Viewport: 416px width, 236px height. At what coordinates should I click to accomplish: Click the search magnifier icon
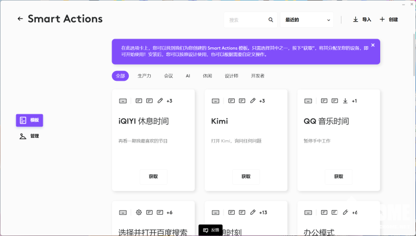pyautogui.click(x=270, y=20)
